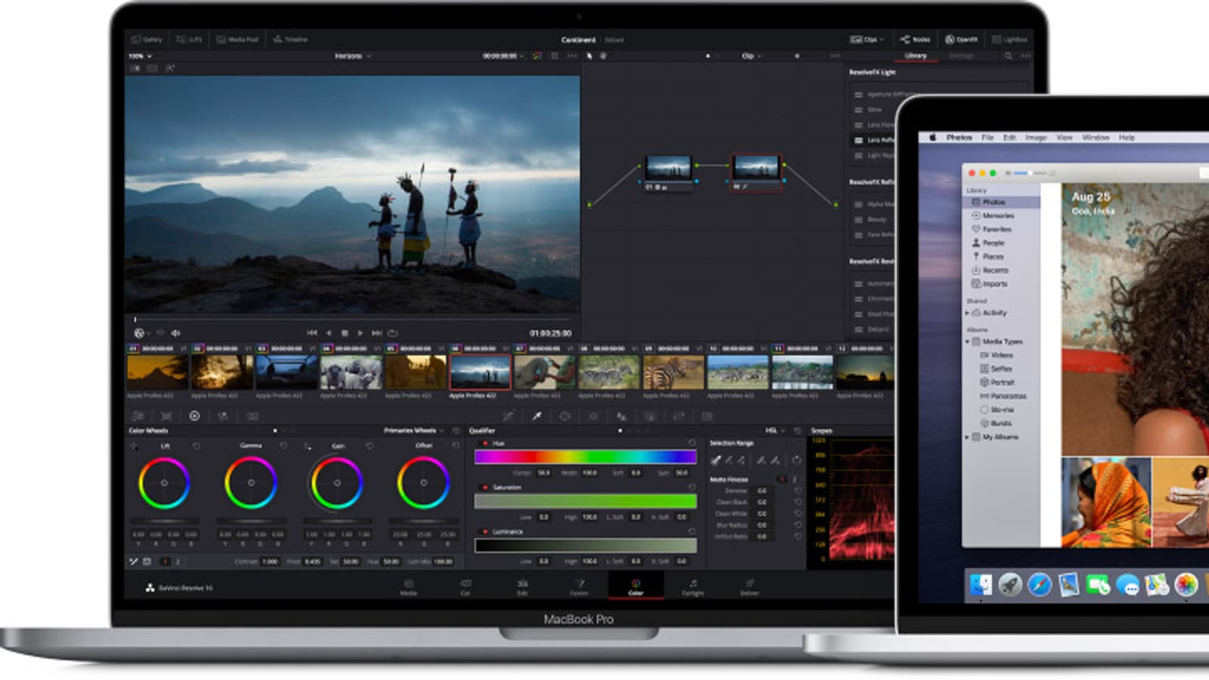Screen dimensions: 1209x680
Task: Open the Lightbox view
Action: (x=1010, y=39)
